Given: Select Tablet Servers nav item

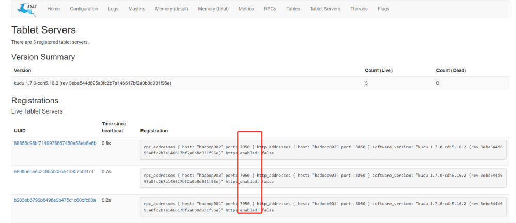Looking at the screenshot, I should point(325,9).
